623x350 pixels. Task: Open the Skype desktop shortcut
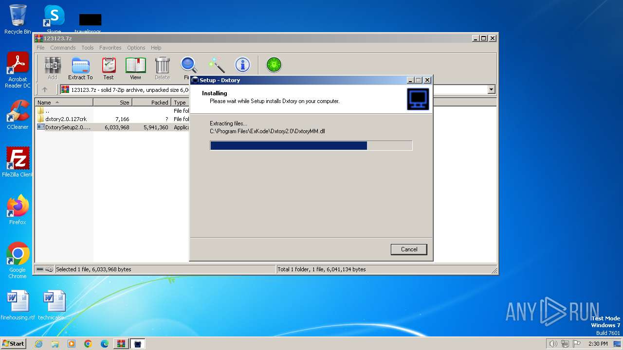[x=54, y=18]
